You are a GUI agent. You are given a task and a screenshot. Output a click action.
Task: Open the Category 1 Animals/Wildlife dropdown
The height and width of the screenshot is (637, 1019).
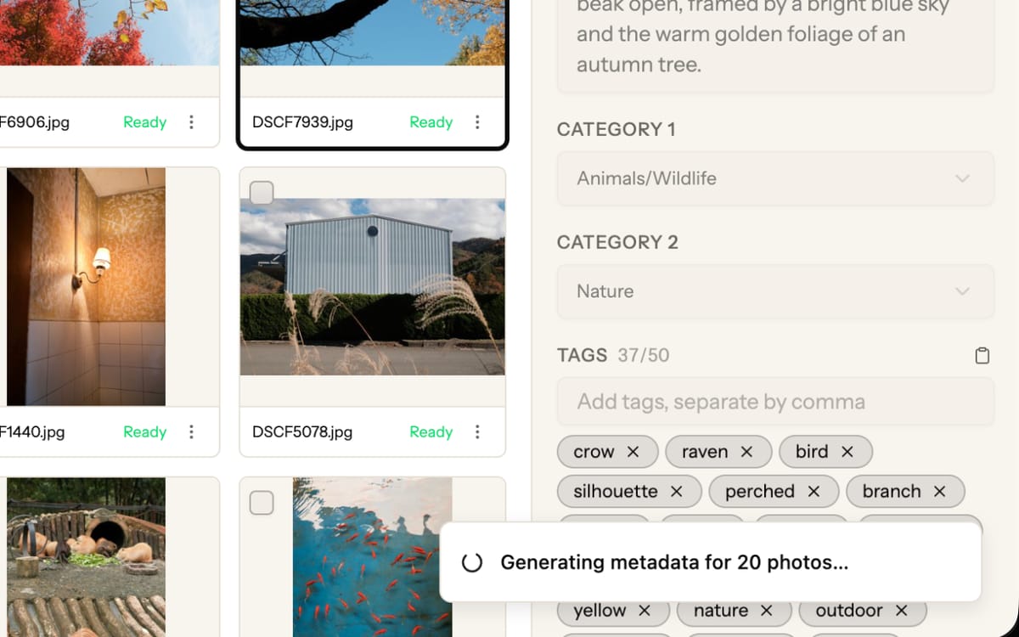pos(774,178)
